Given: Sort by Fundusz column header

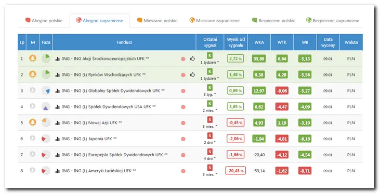Looking at the screenshot, I should (124, 42).
